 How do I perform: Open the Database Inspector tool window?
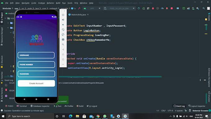pyautogui.click(x=40, y=106)
